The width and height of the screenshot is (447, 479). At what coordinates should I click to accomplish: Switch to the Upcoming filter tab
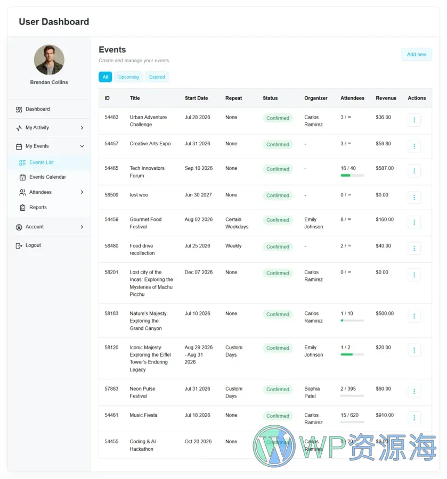click(x=128, y=77)
